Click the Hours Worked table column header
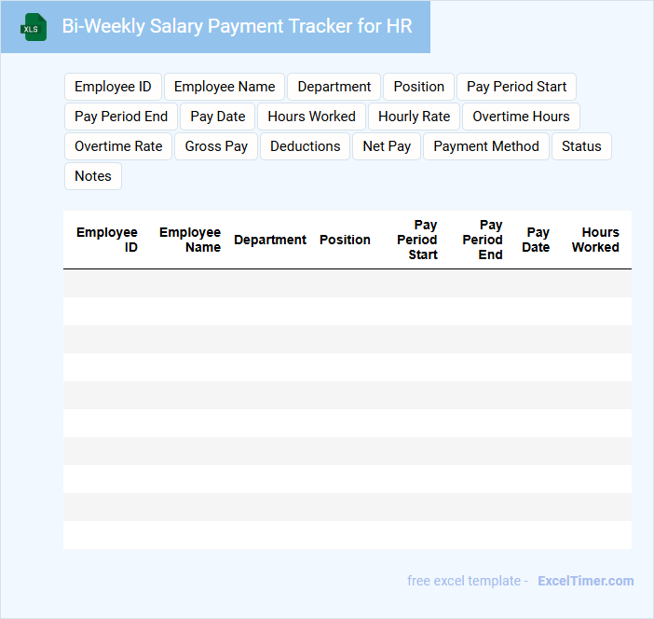 coord(595,240)
